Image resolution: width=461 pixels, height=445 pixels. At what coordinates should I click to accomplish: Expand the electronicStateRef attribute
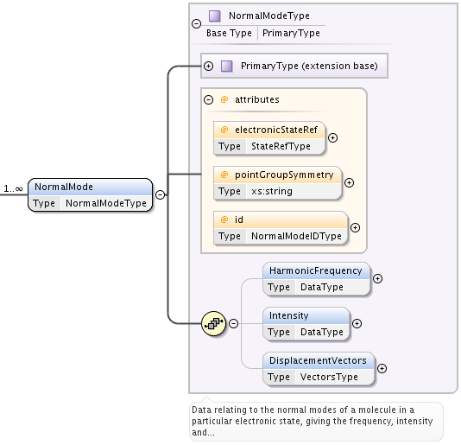tap(333, 137)
